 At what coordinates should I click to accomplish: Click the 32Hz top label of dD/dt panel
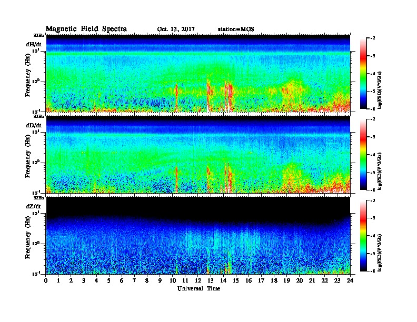pos(38,116)
